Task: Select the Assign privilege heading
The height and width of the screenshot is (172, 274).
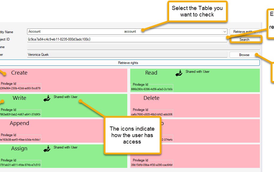Action: click(19, 149)
